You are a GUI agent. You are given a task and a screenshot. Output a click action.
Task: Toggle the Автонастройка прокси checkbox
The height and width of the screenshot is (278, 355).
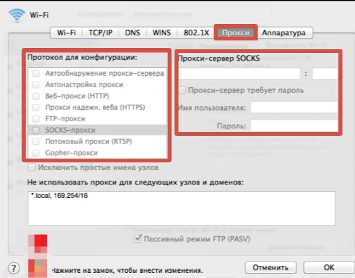[x=36, y=85]
